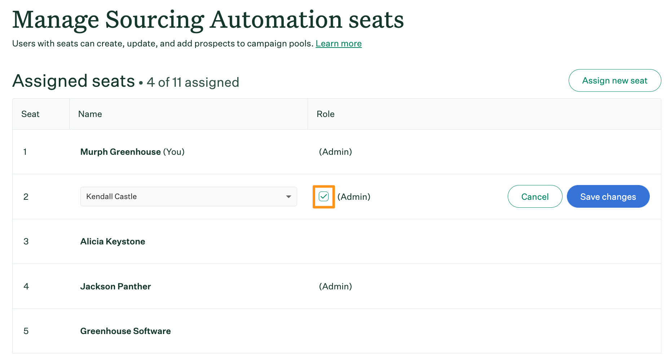Cancel editing seat 2
The image size is (670, 356).
(x=535, y=197)
